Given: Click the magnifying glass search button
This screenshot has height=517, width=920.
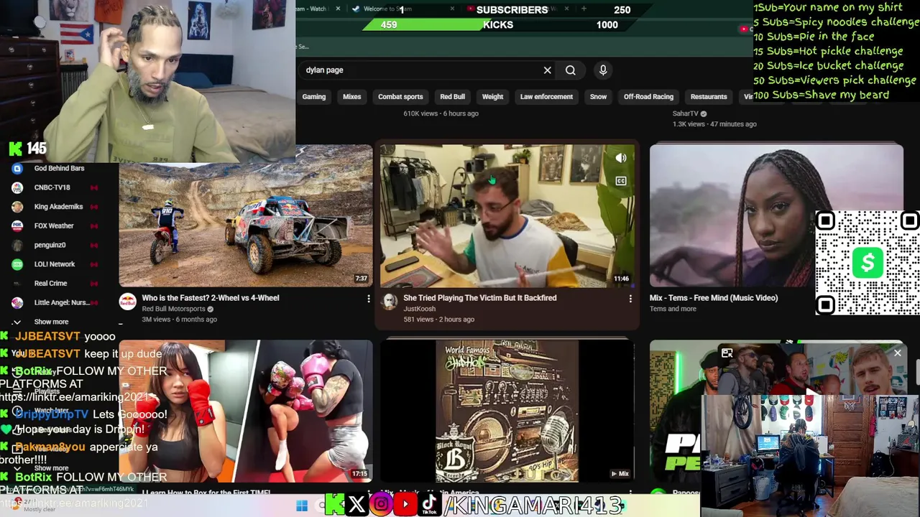Looking at the screenshot, I should 571,70.
